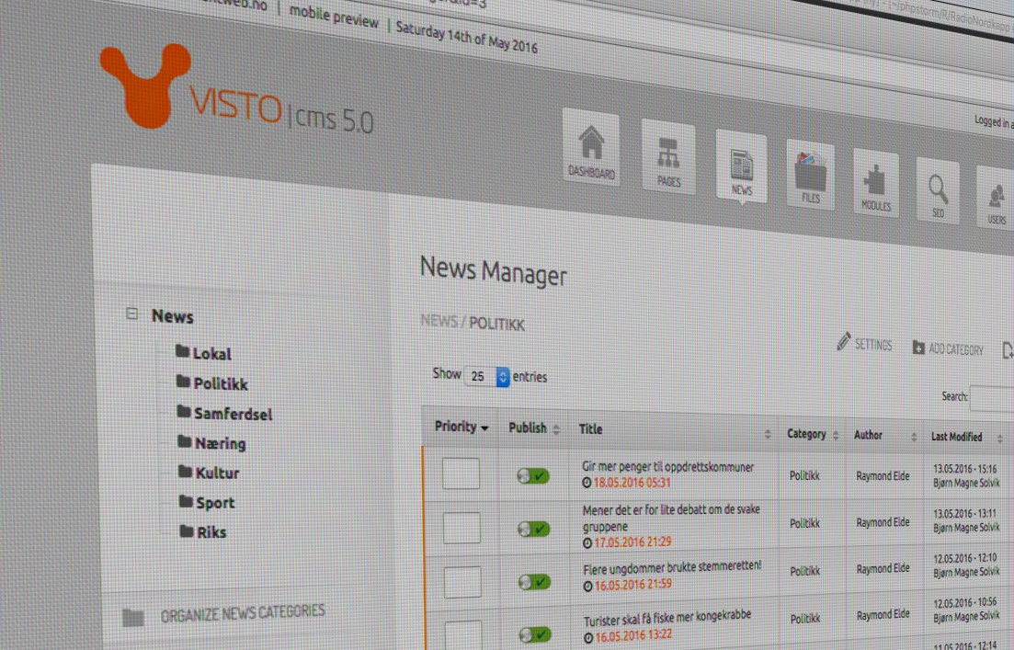Viewport: 1014px width, 650px height.
Task: Click the Add Category text button
Action: (x=956, y=349)
